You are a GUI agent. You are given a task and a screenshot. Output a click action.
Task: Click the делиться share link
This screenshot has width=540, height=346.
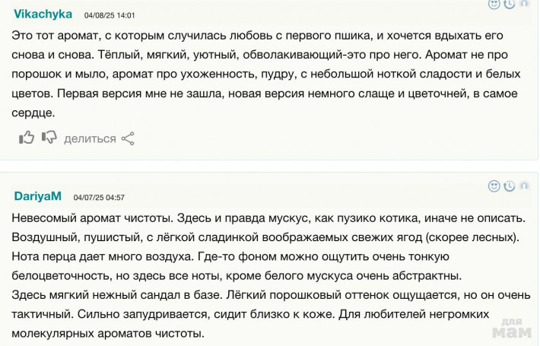90,138
